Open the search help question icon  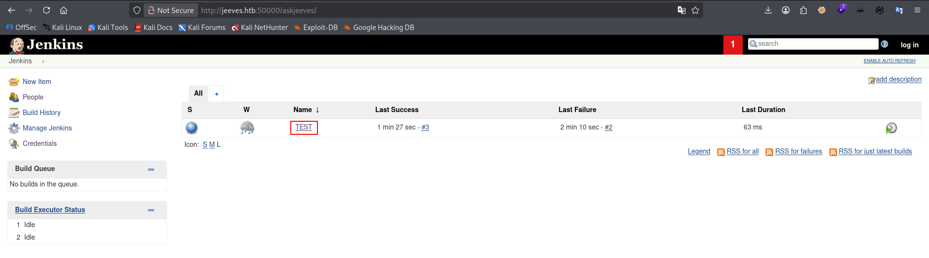884,44
